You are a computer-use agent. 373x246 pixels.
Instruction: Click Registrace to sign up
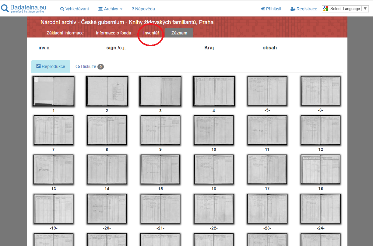304,9
